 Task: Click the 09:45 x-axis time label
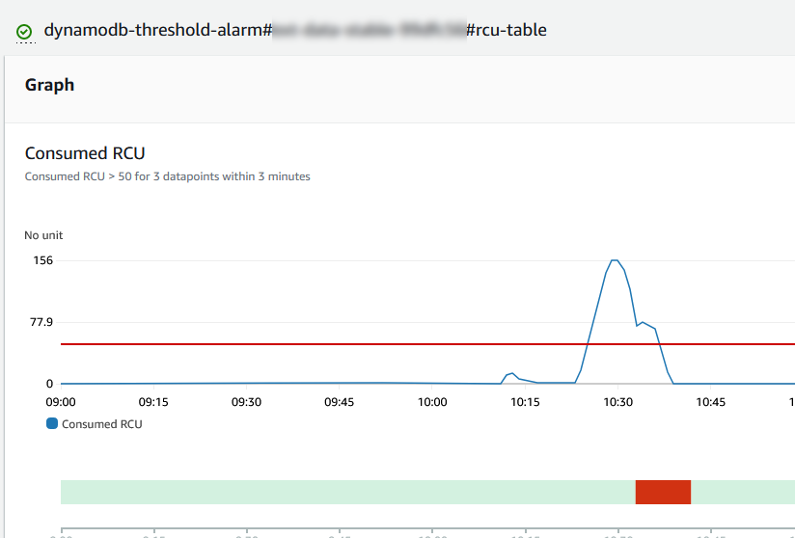340,402
